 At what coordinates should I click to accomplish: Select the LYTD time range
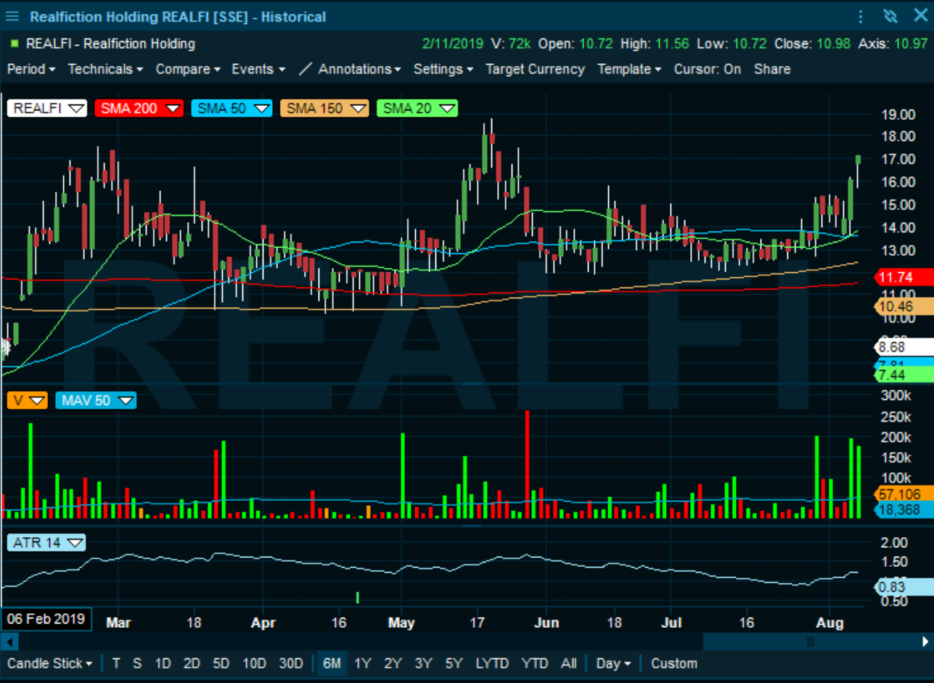tap(492, 663)
